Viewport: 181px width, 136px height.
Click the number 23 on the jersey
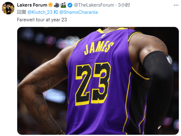click(93, 84)
